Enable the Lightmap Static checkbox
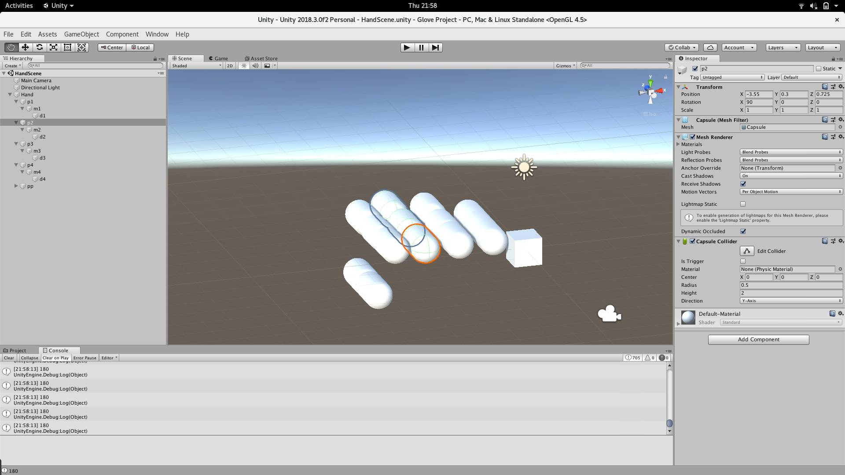This screenshot has width=845, height=475. pos(743,204)
